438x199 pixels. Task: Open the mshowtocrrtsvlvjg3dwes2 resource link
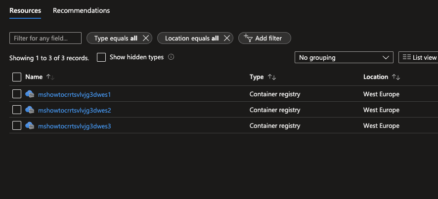pyautogui.click(x=74, y=110)
